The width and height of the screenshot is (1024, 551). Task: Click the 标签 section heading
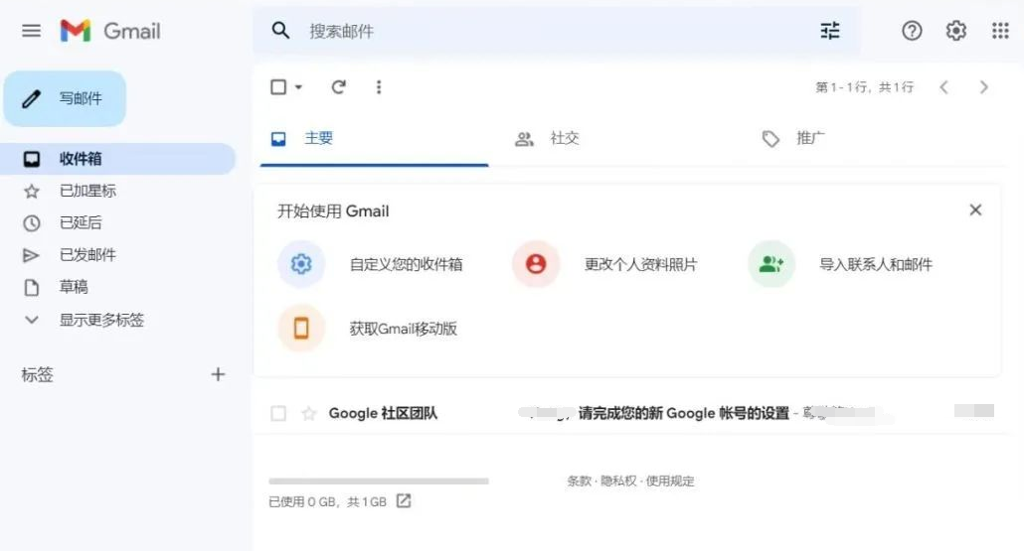pyautogui.click(x=37, y=374)
